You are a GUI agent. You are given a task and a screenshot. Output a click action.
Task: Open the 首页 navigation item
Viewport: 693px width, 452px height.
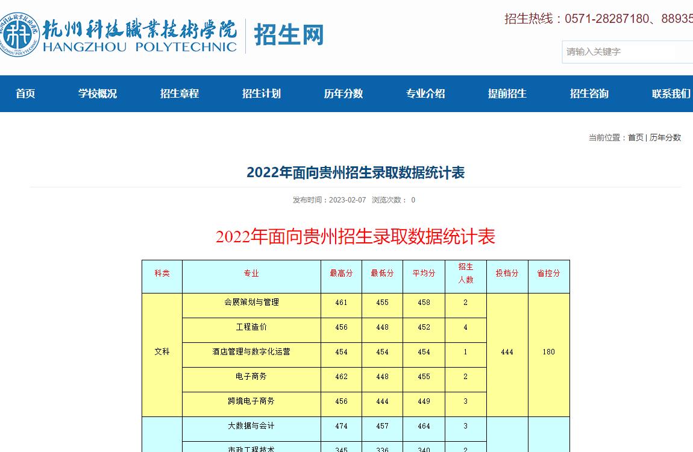[25, 93]
